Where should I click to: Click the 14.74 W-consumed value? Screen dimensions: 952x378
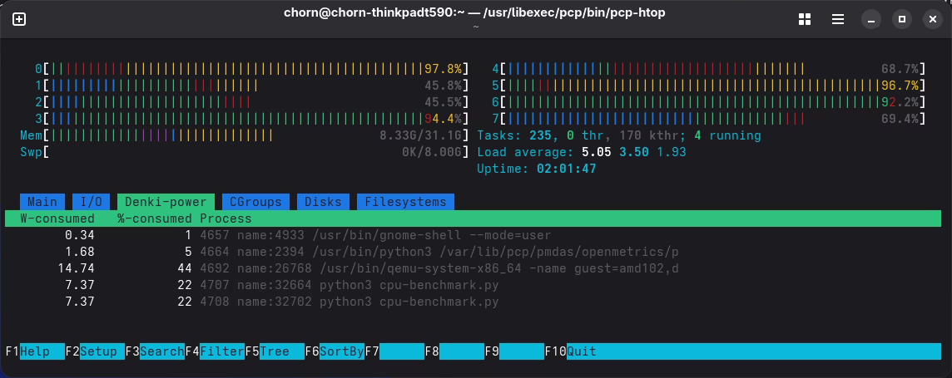(x=76, y=268)
